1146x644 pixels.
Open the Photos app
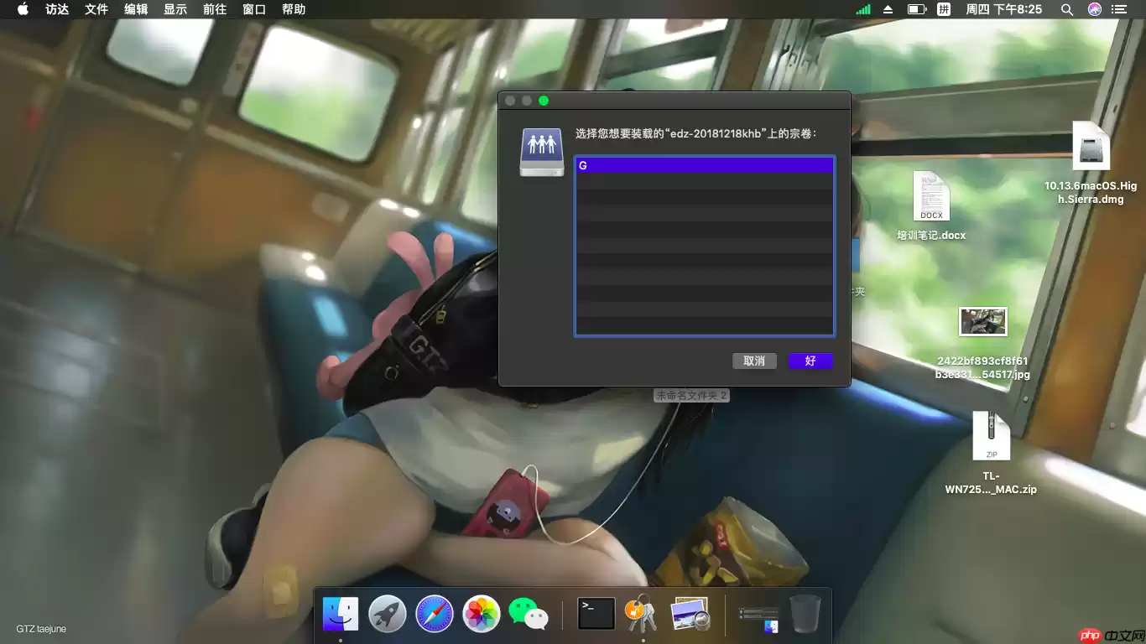[x=480, y=614]
